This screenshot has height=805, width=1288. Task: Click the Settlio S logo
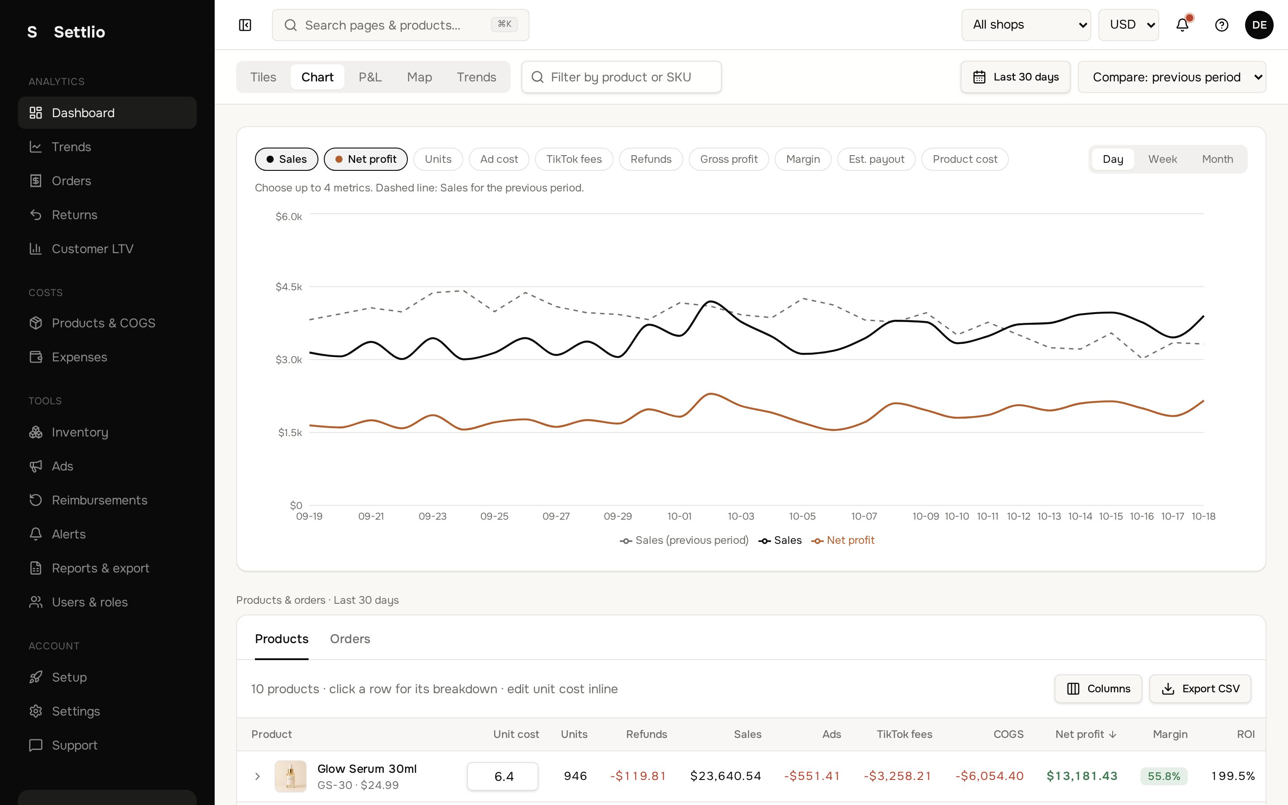click(32, 32)
